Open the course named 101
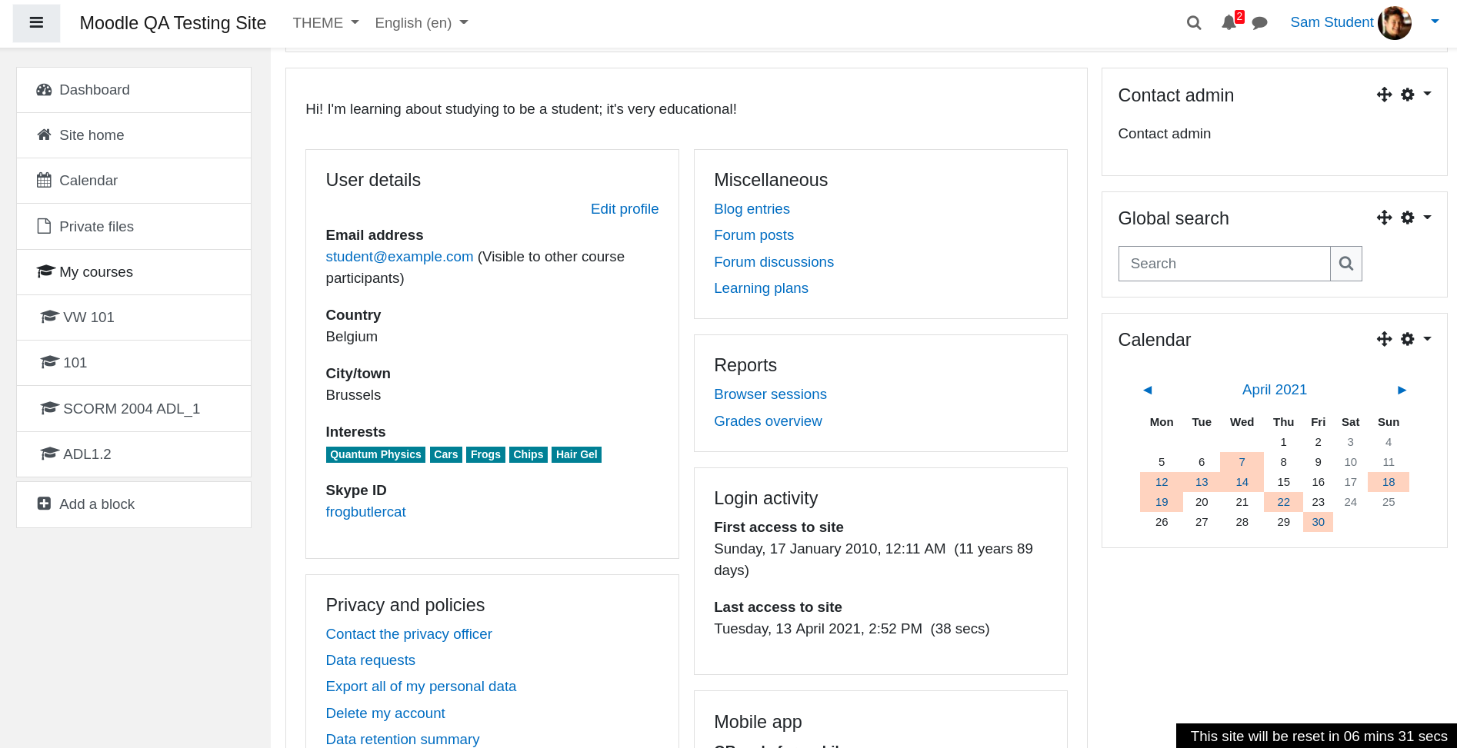The image size is (1457, 748). coord(134,363)
